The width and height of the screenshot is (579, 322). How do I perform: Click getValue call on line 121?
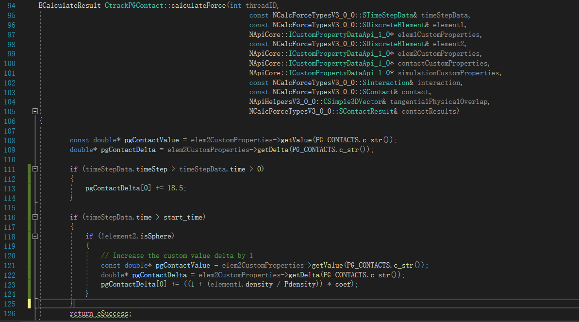(328, 265)
